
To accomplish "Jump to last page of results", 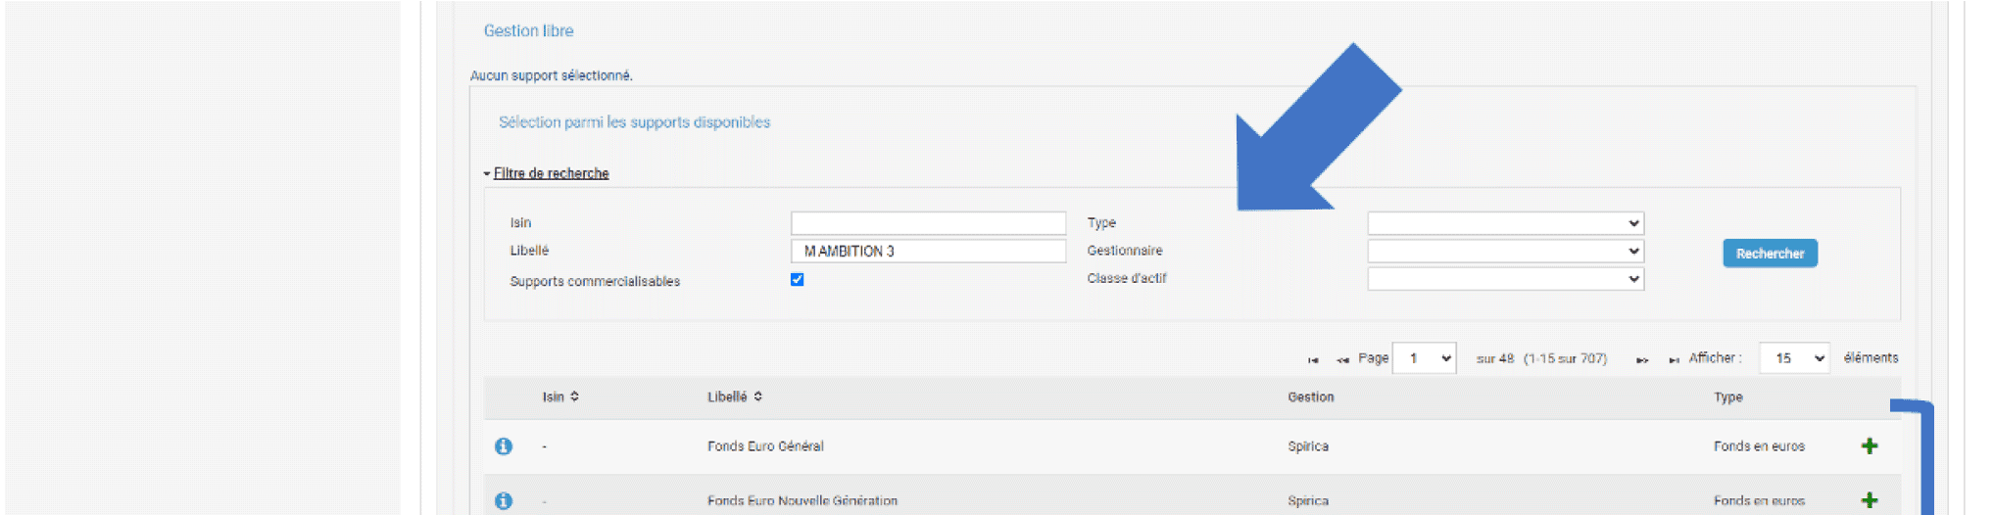I will pos(1674,359).
